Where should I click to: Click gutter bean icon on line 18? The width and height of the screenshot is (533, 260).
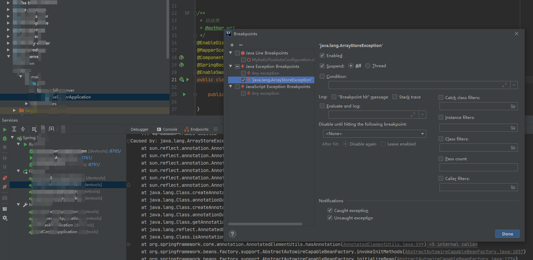click(182, 57)
